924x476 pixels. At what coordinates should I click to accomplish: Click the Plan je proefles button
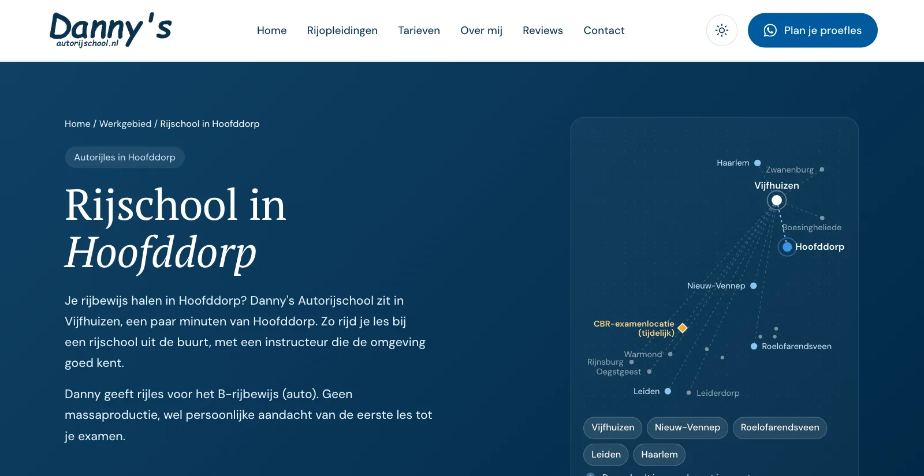pyautogui.click(x=813, y=31)
